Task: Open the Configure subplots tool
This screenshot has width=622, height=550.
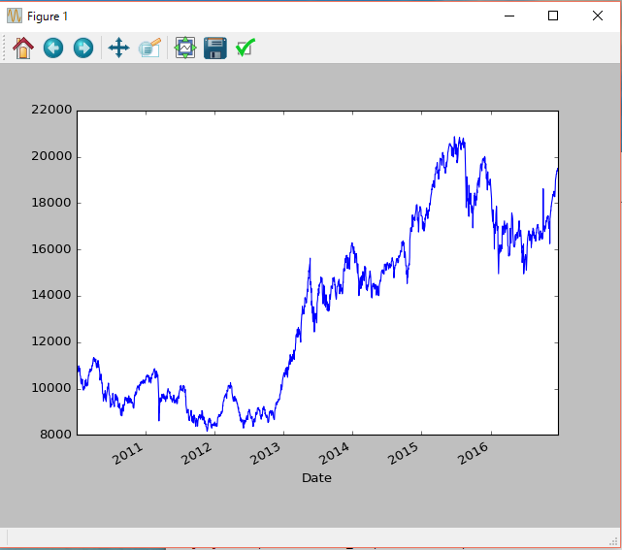Action: (185, 48)
